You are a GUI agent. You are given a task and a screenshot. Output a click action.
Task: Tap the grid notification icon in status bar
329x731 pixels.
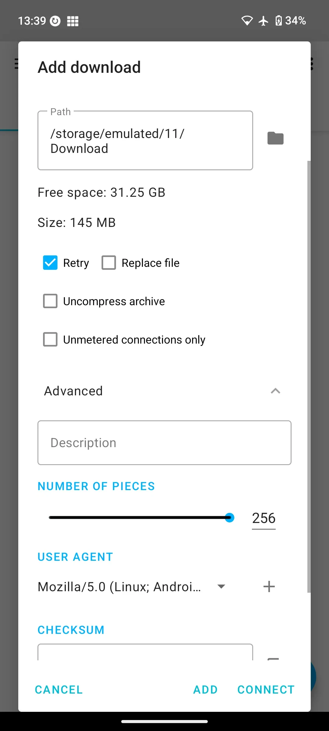pyautogui.click(x=73, y=21)
